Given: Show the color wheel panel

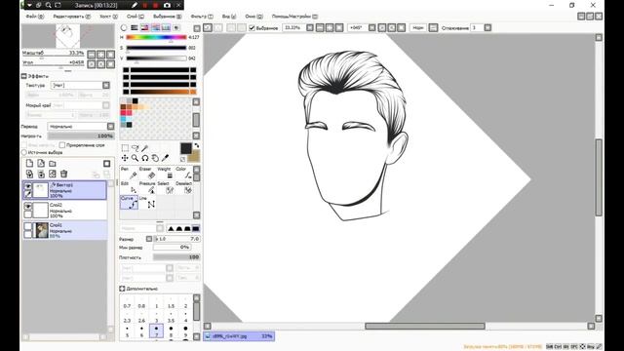Looking at the screenshot, I should (x=124, y=27).
